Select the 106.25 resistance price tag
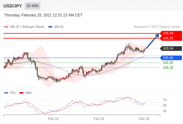 (171, 38)
